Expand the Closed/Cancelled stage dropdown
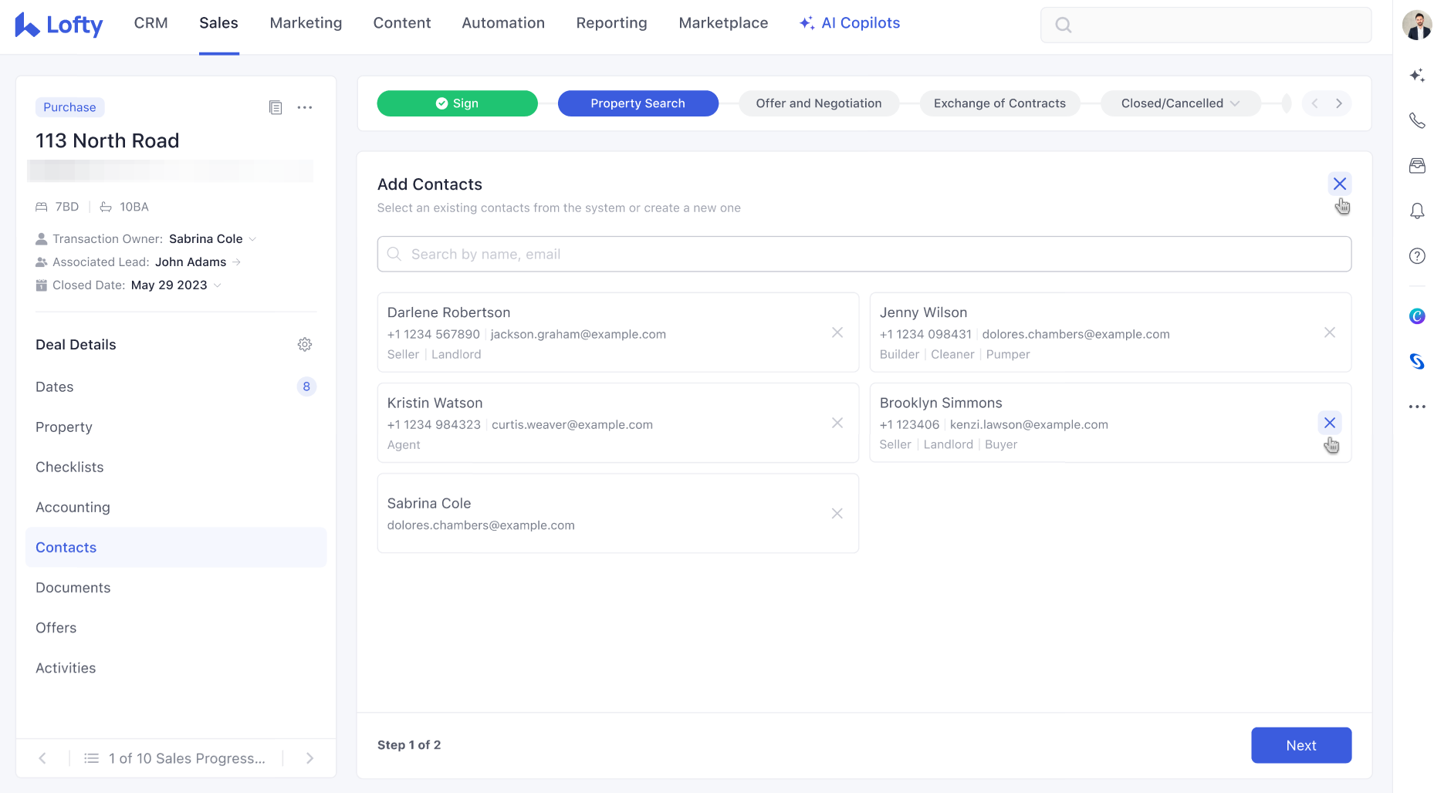Screen dimensions: 1434x793 [1235, 103]
